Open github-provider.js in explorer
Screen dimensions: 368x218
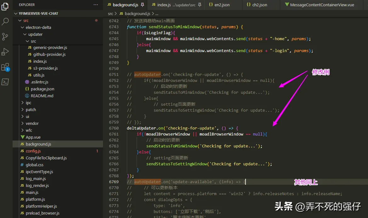[x=58, y=55]
